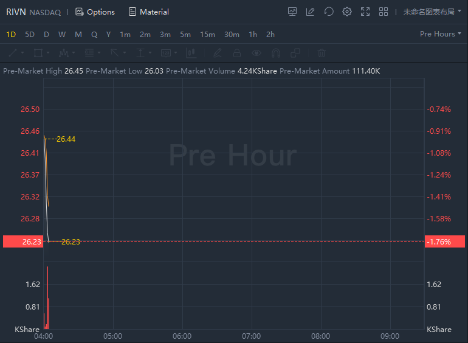The image size is (468, 343).
Task: Click the chart indicator icon in top bar
Action: [x=292, y=12]
